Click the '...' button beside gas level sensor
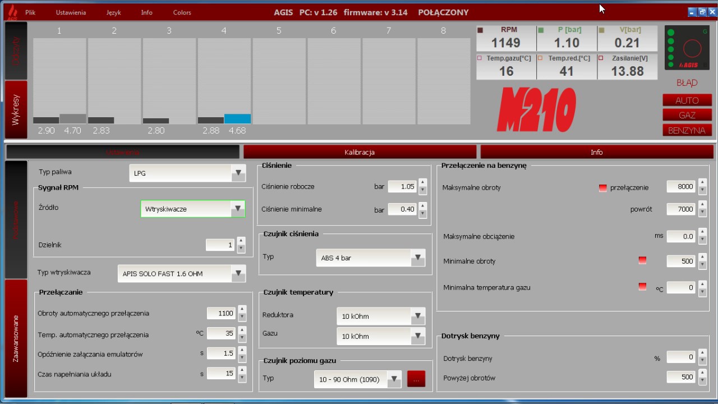This screenshot has width=718, height=404. (416, 379)
